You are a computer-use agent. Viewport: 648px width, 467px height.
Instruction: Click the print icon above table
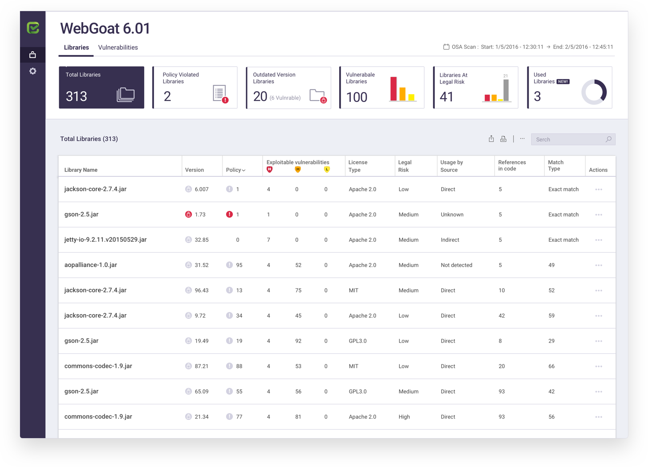pyautogui.click(x=503, y=139)
